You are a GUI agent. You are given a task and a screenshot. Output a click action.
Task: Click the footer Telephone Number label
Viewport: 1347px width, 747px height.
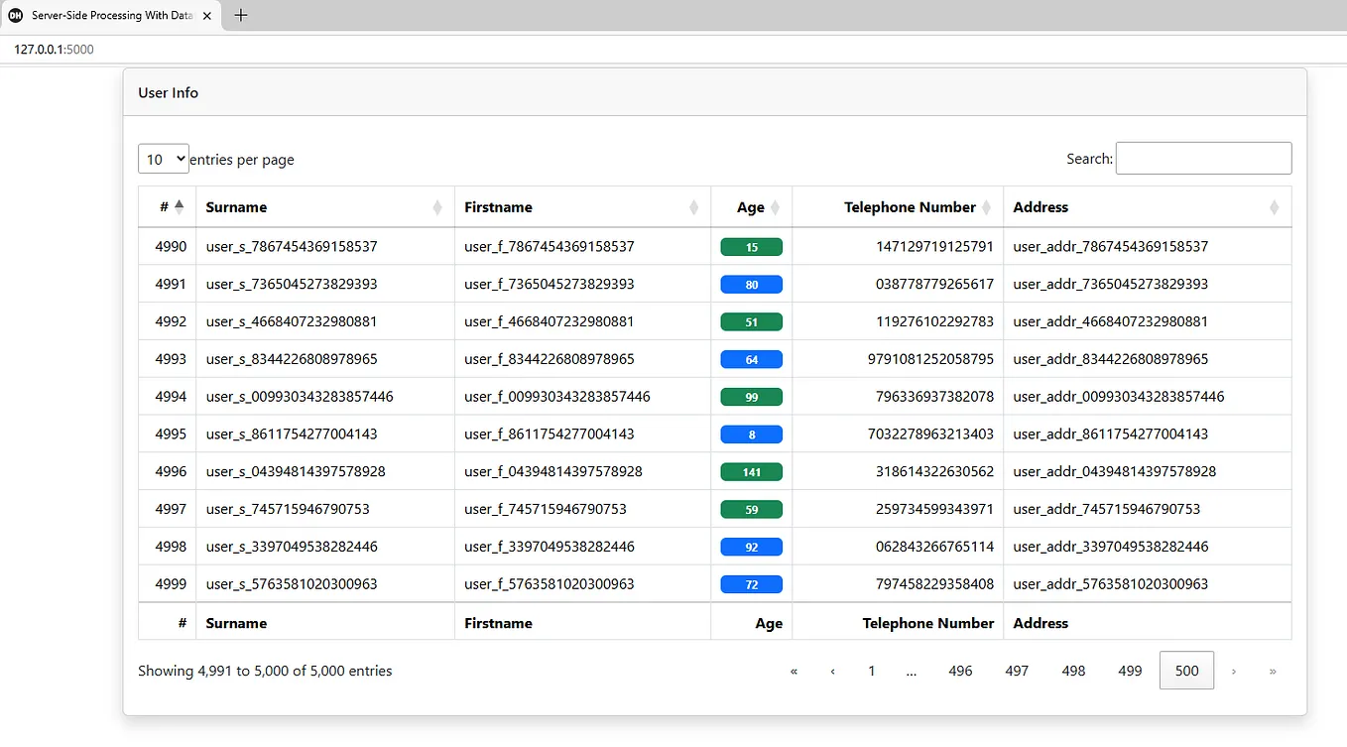(x=928, y=623)
